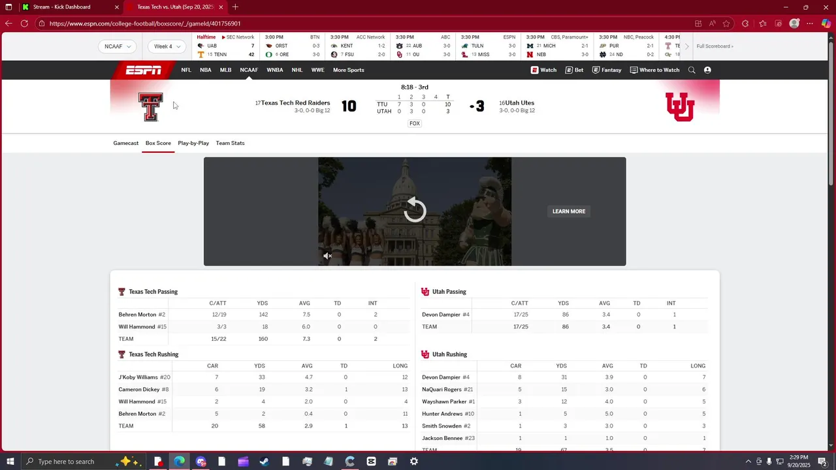Screen dimensions: 836x470
Task: Open Wayshawn Parker player link
Action: tap(443, 401)
